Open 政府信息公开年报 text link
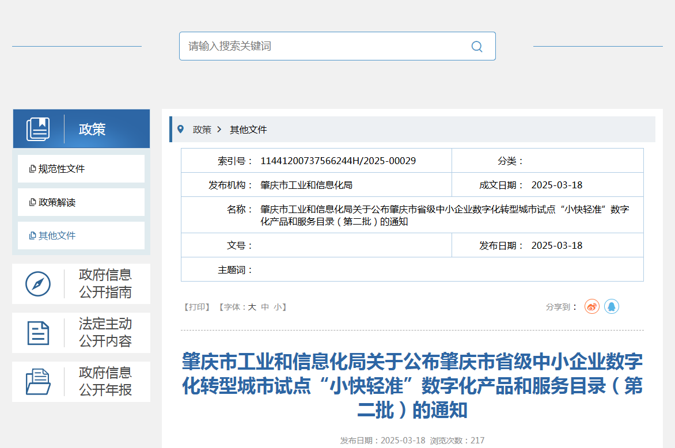The width and height of the screenshot is (675, 448). pyautogui.click(x=105, y=382)
